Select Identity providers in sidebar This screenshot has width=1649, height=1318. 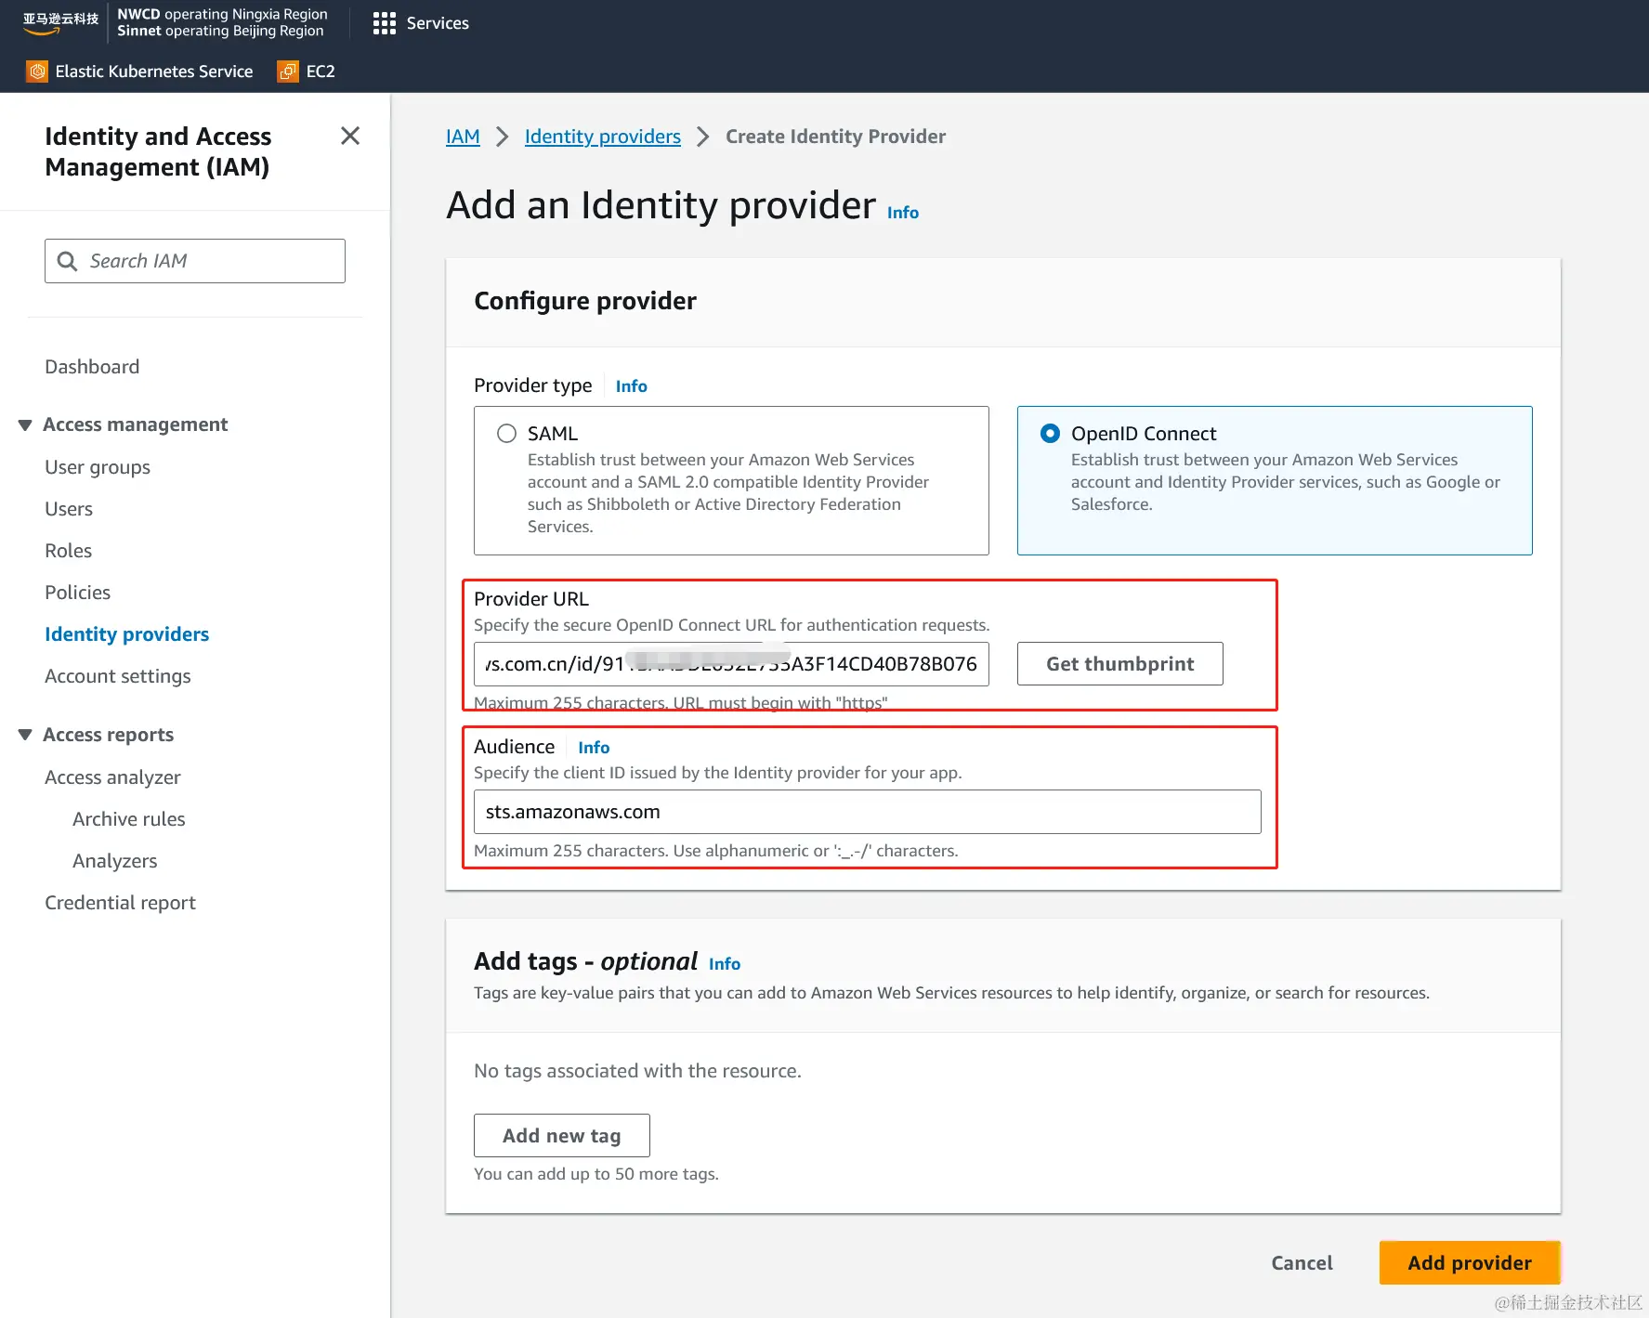[x=127, y=634]
